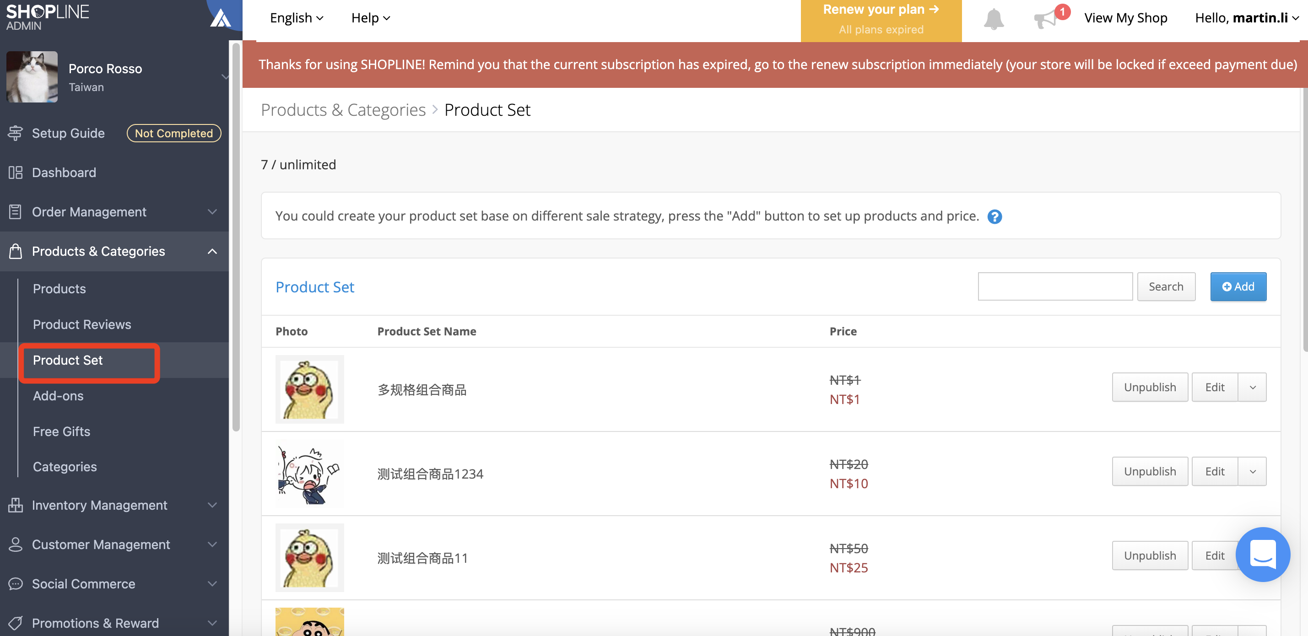The height and width of the screenshot is (636, 1308).
Task: Focus the product set search field
Action: click(1055, 287)
